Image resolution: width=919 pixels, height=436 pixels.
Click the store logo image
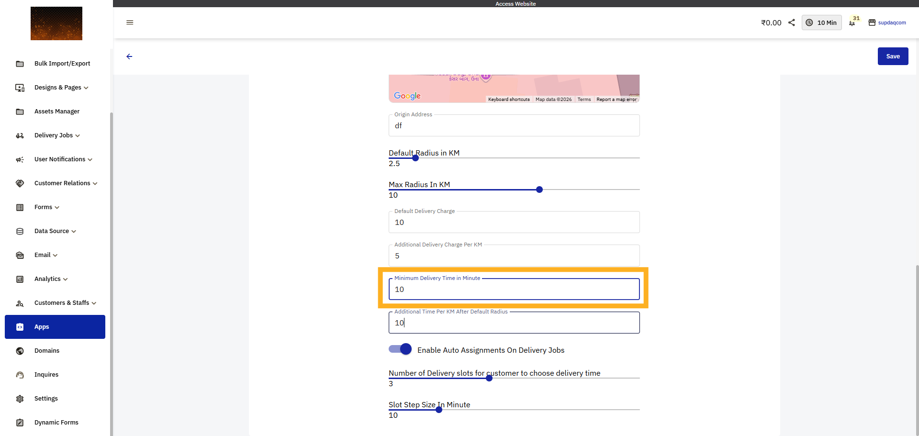click(56, 23)
